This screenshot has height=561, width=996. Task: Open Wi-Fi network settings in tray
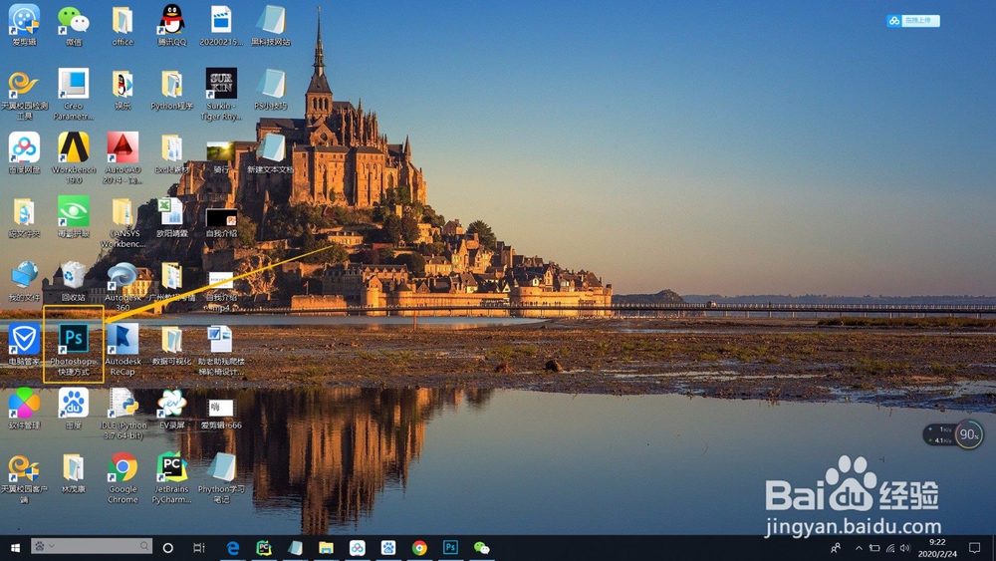889,548
